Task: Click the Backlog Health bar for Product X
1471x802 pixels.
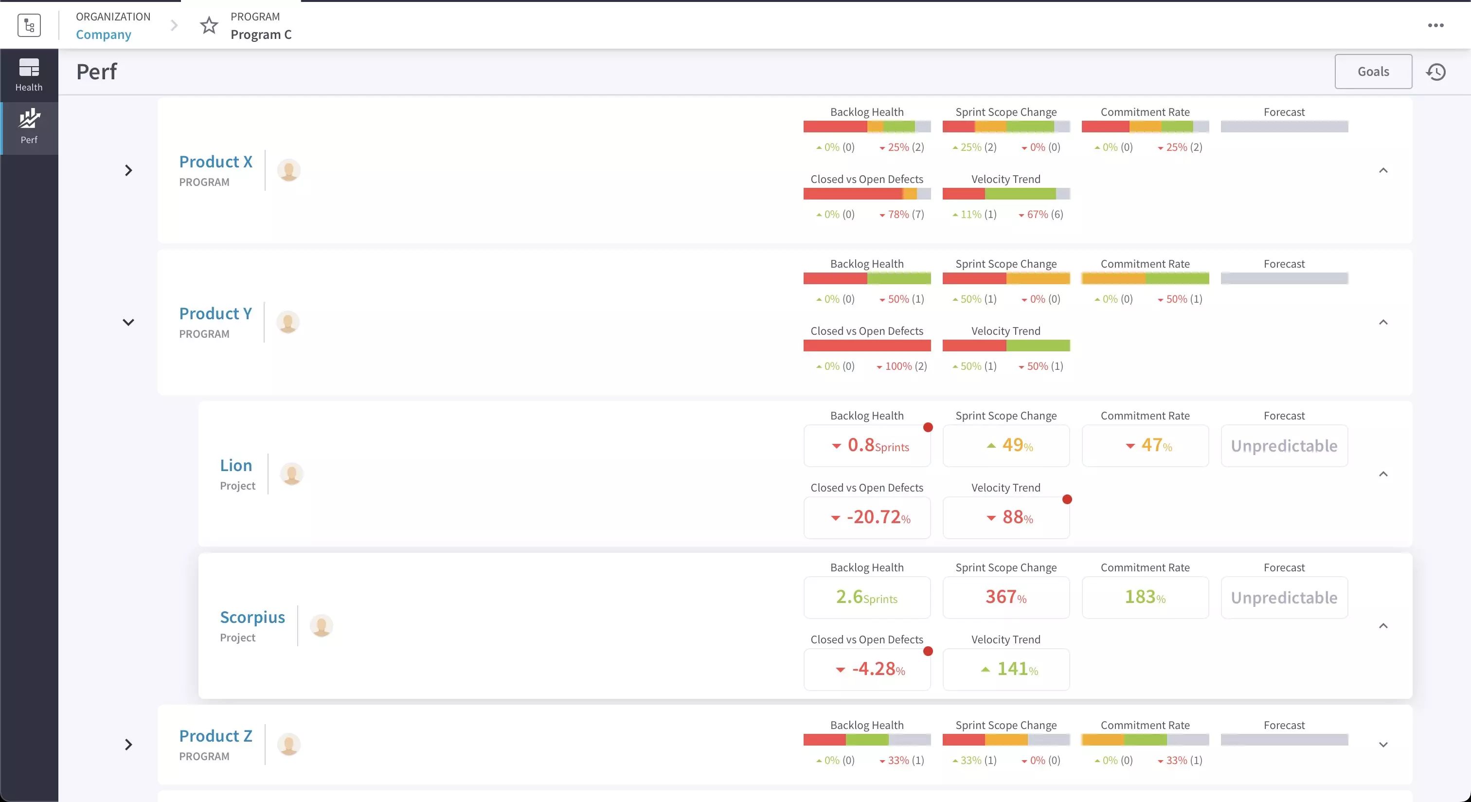Action: point(866,127)
